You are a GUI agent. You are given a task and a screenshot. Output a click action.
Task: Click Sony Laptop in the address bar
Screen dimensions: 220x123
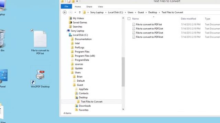coord(97,12)
